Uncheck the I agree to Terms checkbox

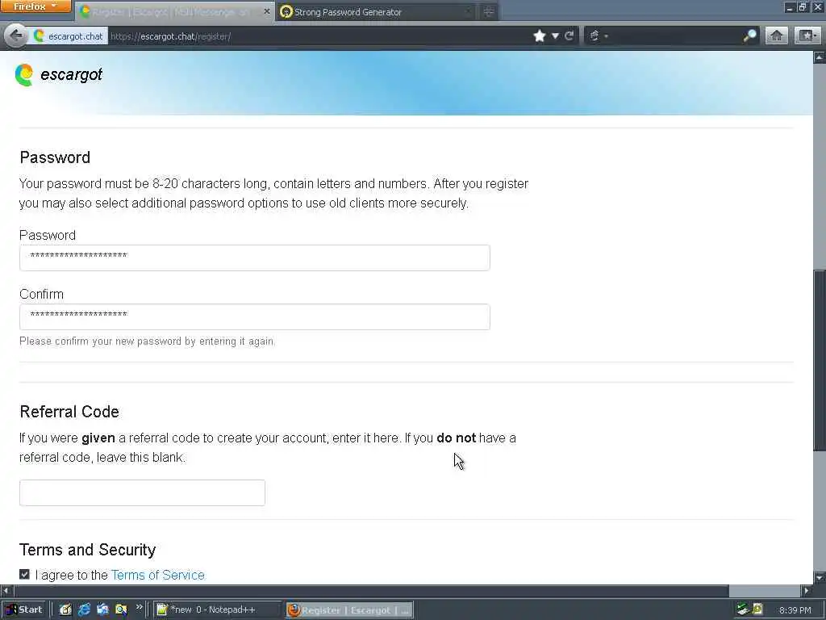pos(24,574)
